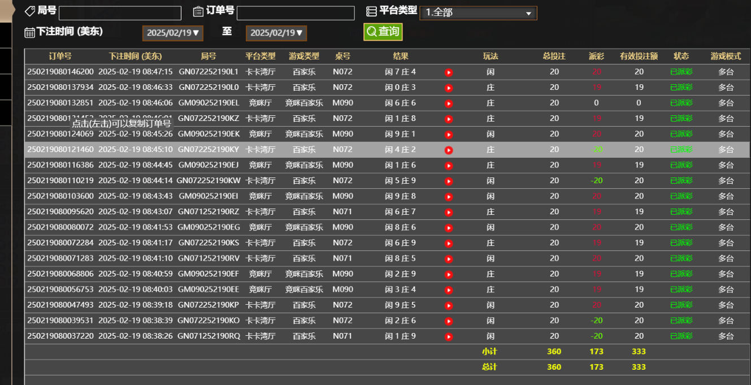Image resolution: width=751 pixels, height=385 pixels.
Task: Open the start date 2025/02/19 dropdown
Action: (x=172, y=33)
